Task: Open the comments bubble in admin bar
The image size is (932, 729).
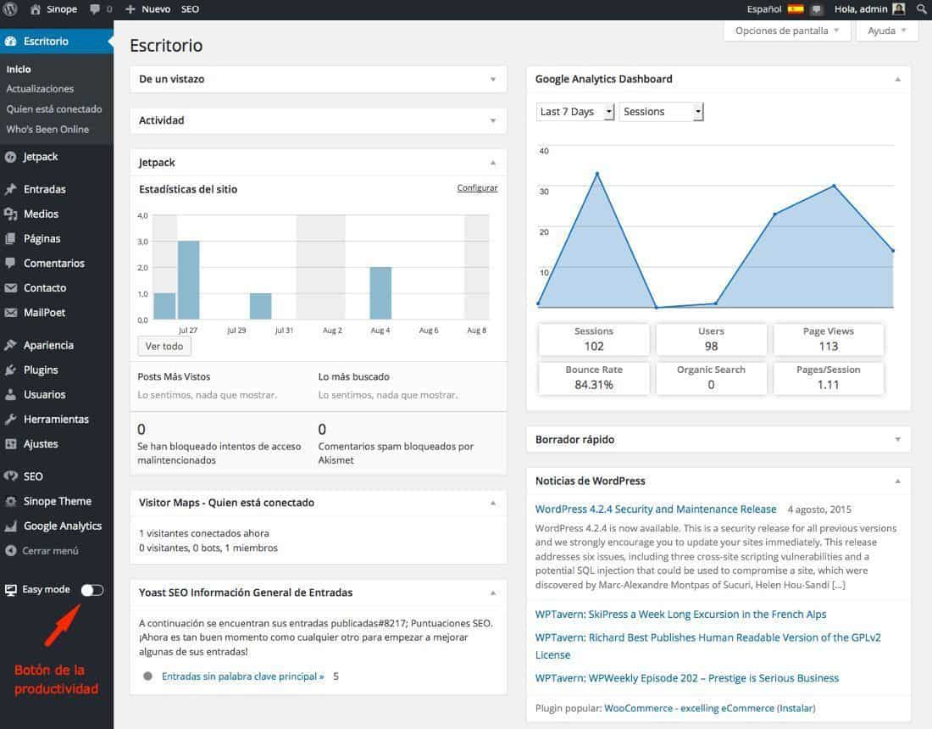Action: click(x=95, y=9)
